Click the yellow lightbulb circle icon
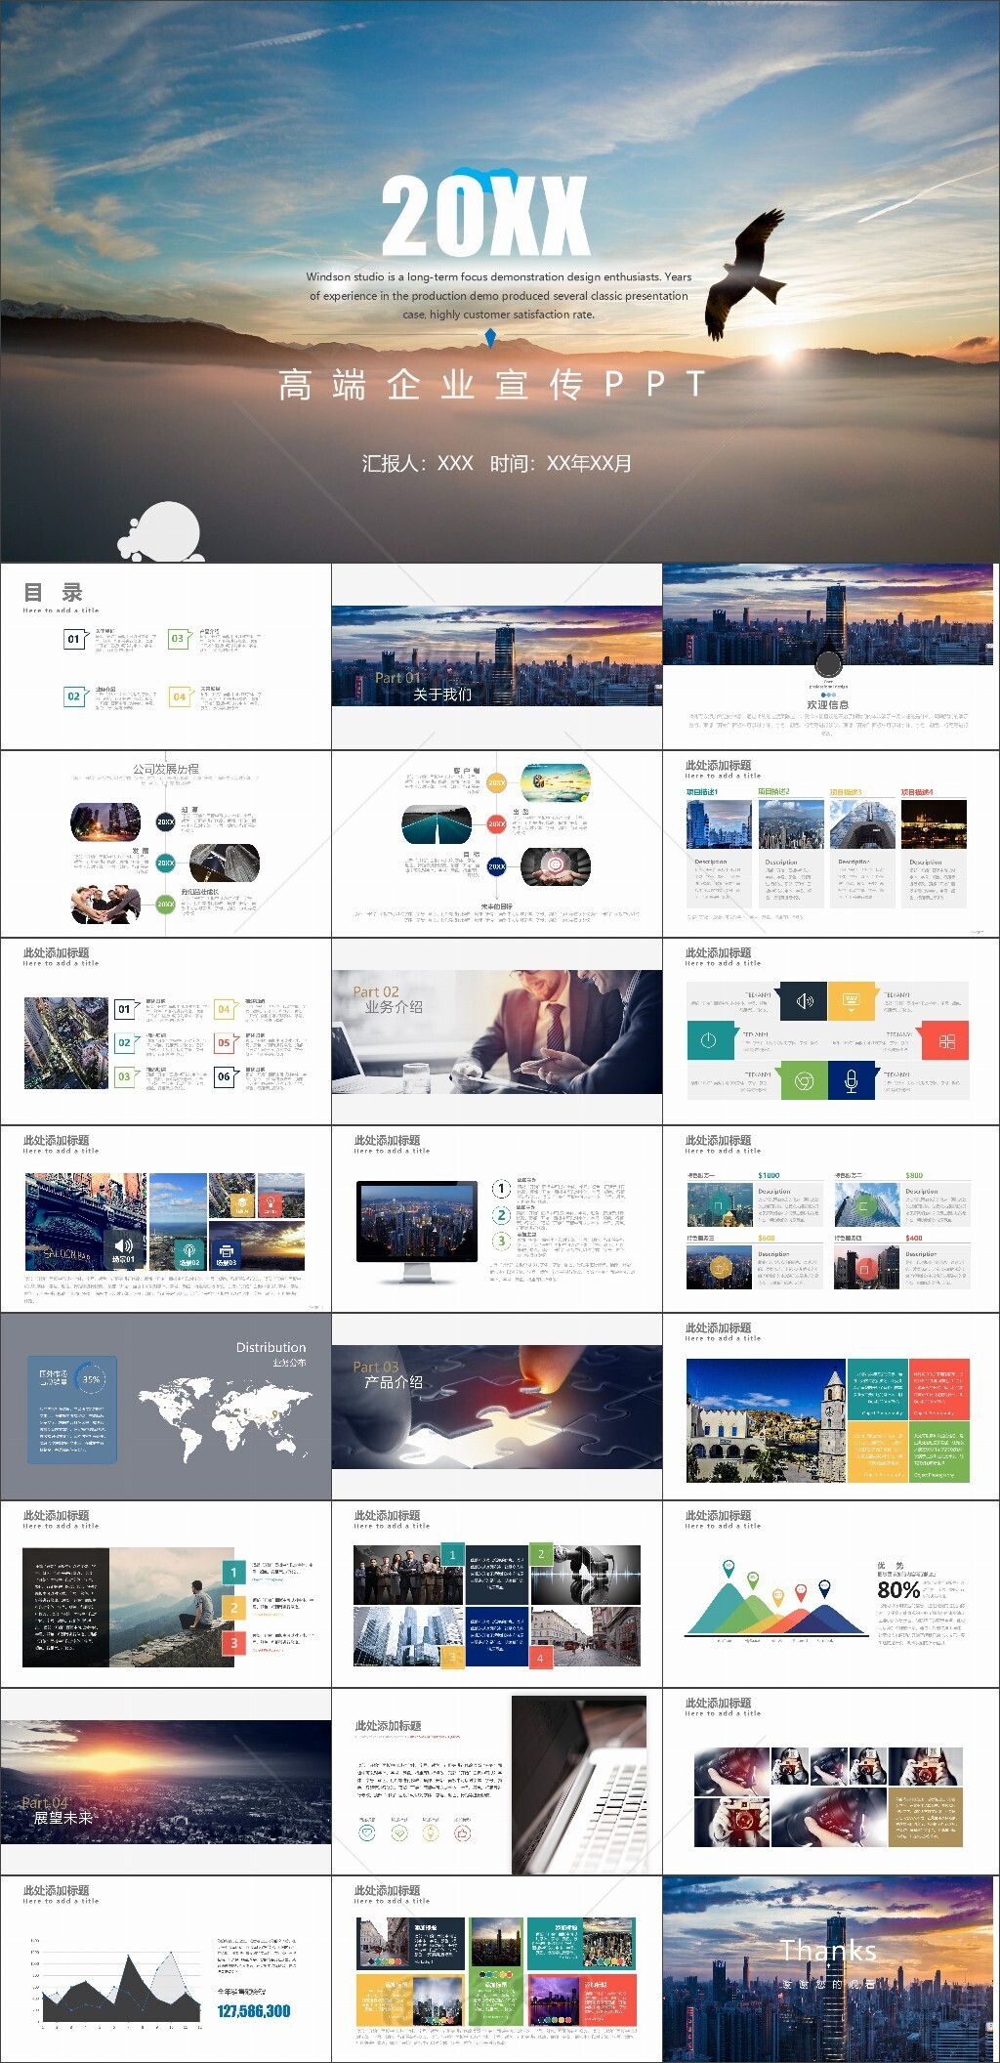 [x=431, y=1833]
